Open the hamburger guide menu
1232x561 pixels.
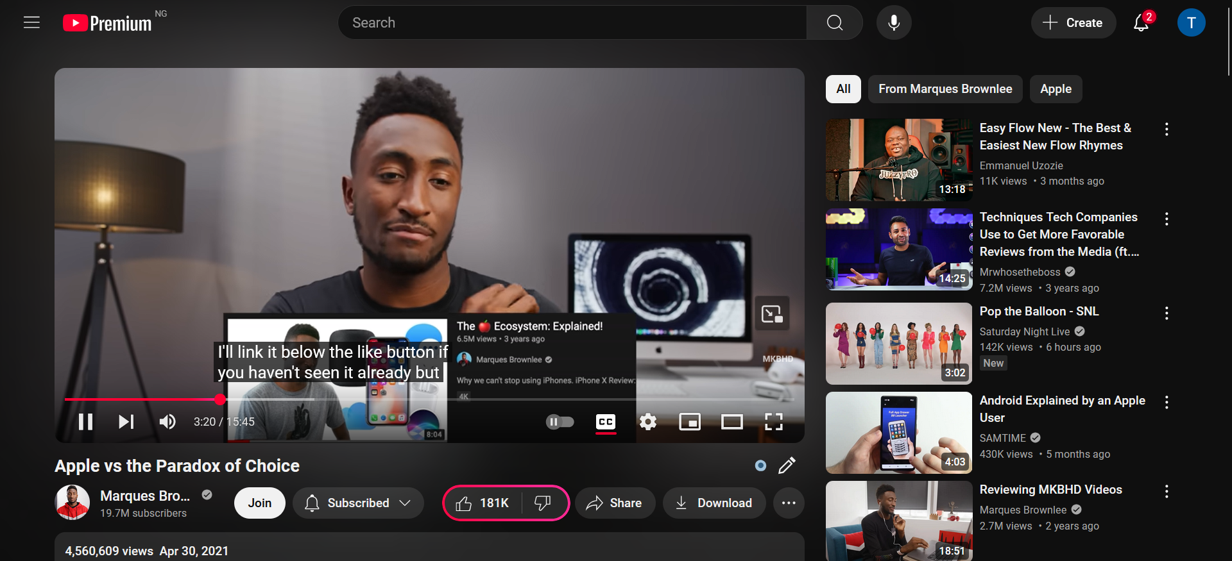pos(31,22)
